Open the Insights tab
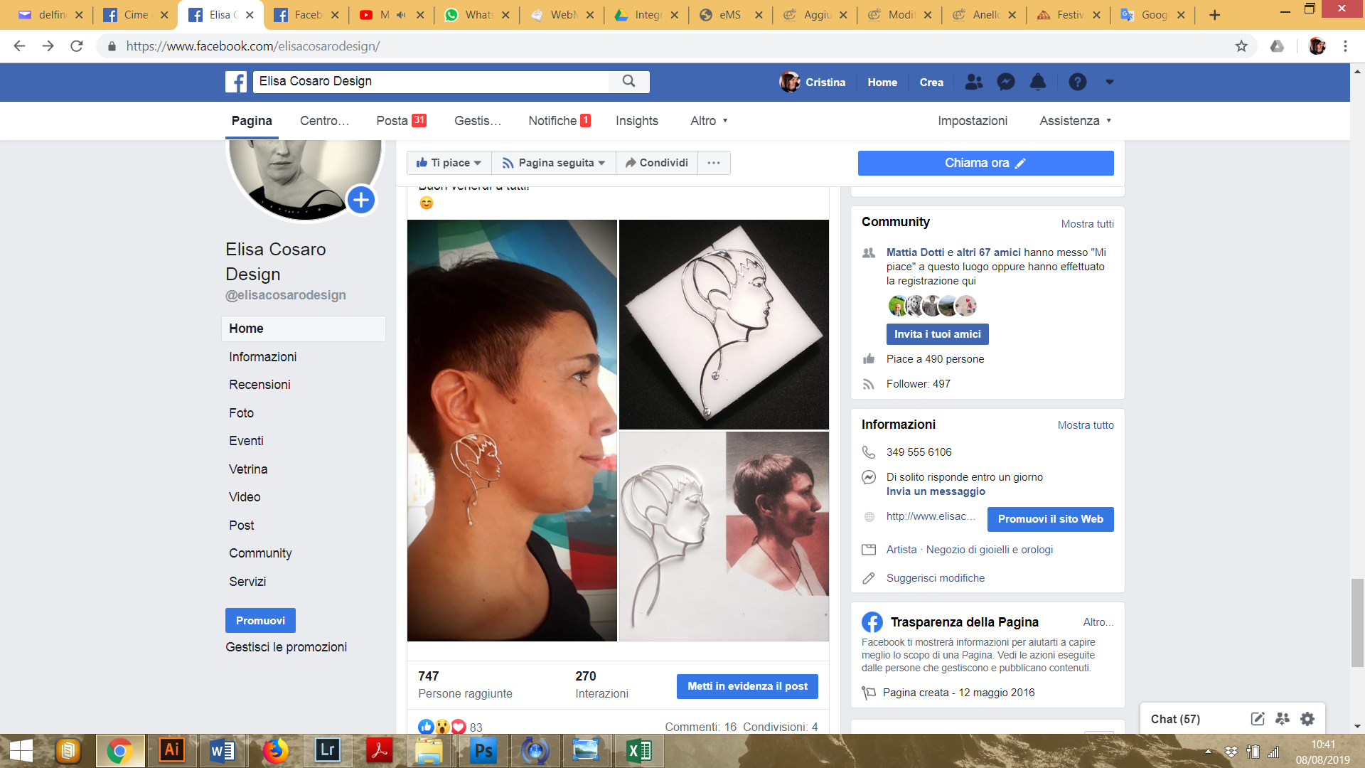The height and width of the screenshot is (768, 1365). point(637,121)
